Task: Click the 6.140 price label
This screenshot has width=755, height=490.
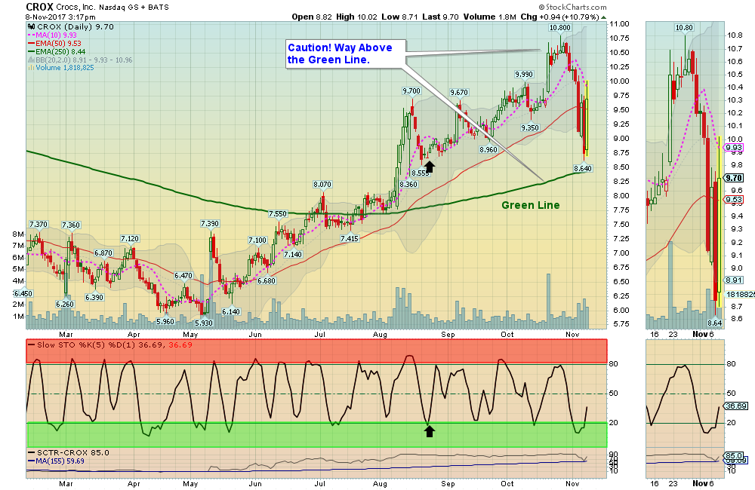Action: click(231, 311)
